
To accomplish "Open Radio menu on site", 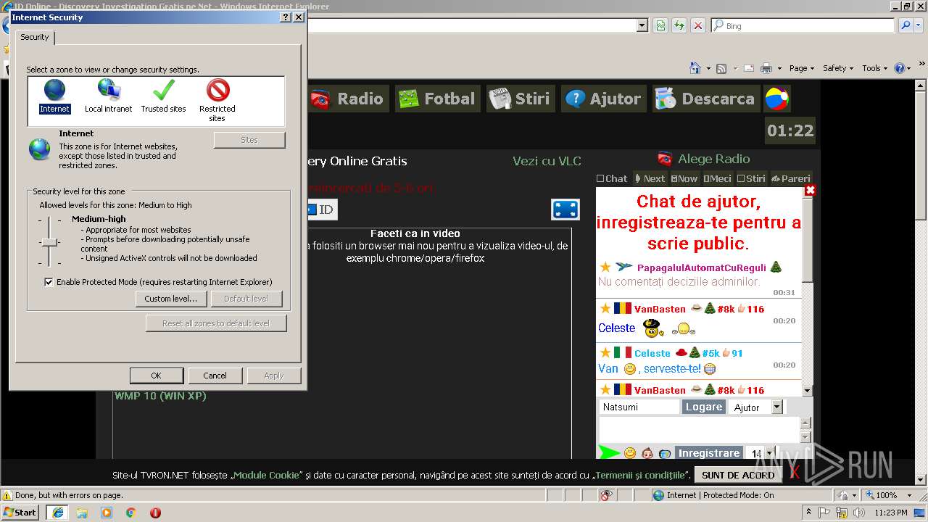I will 347,99.
